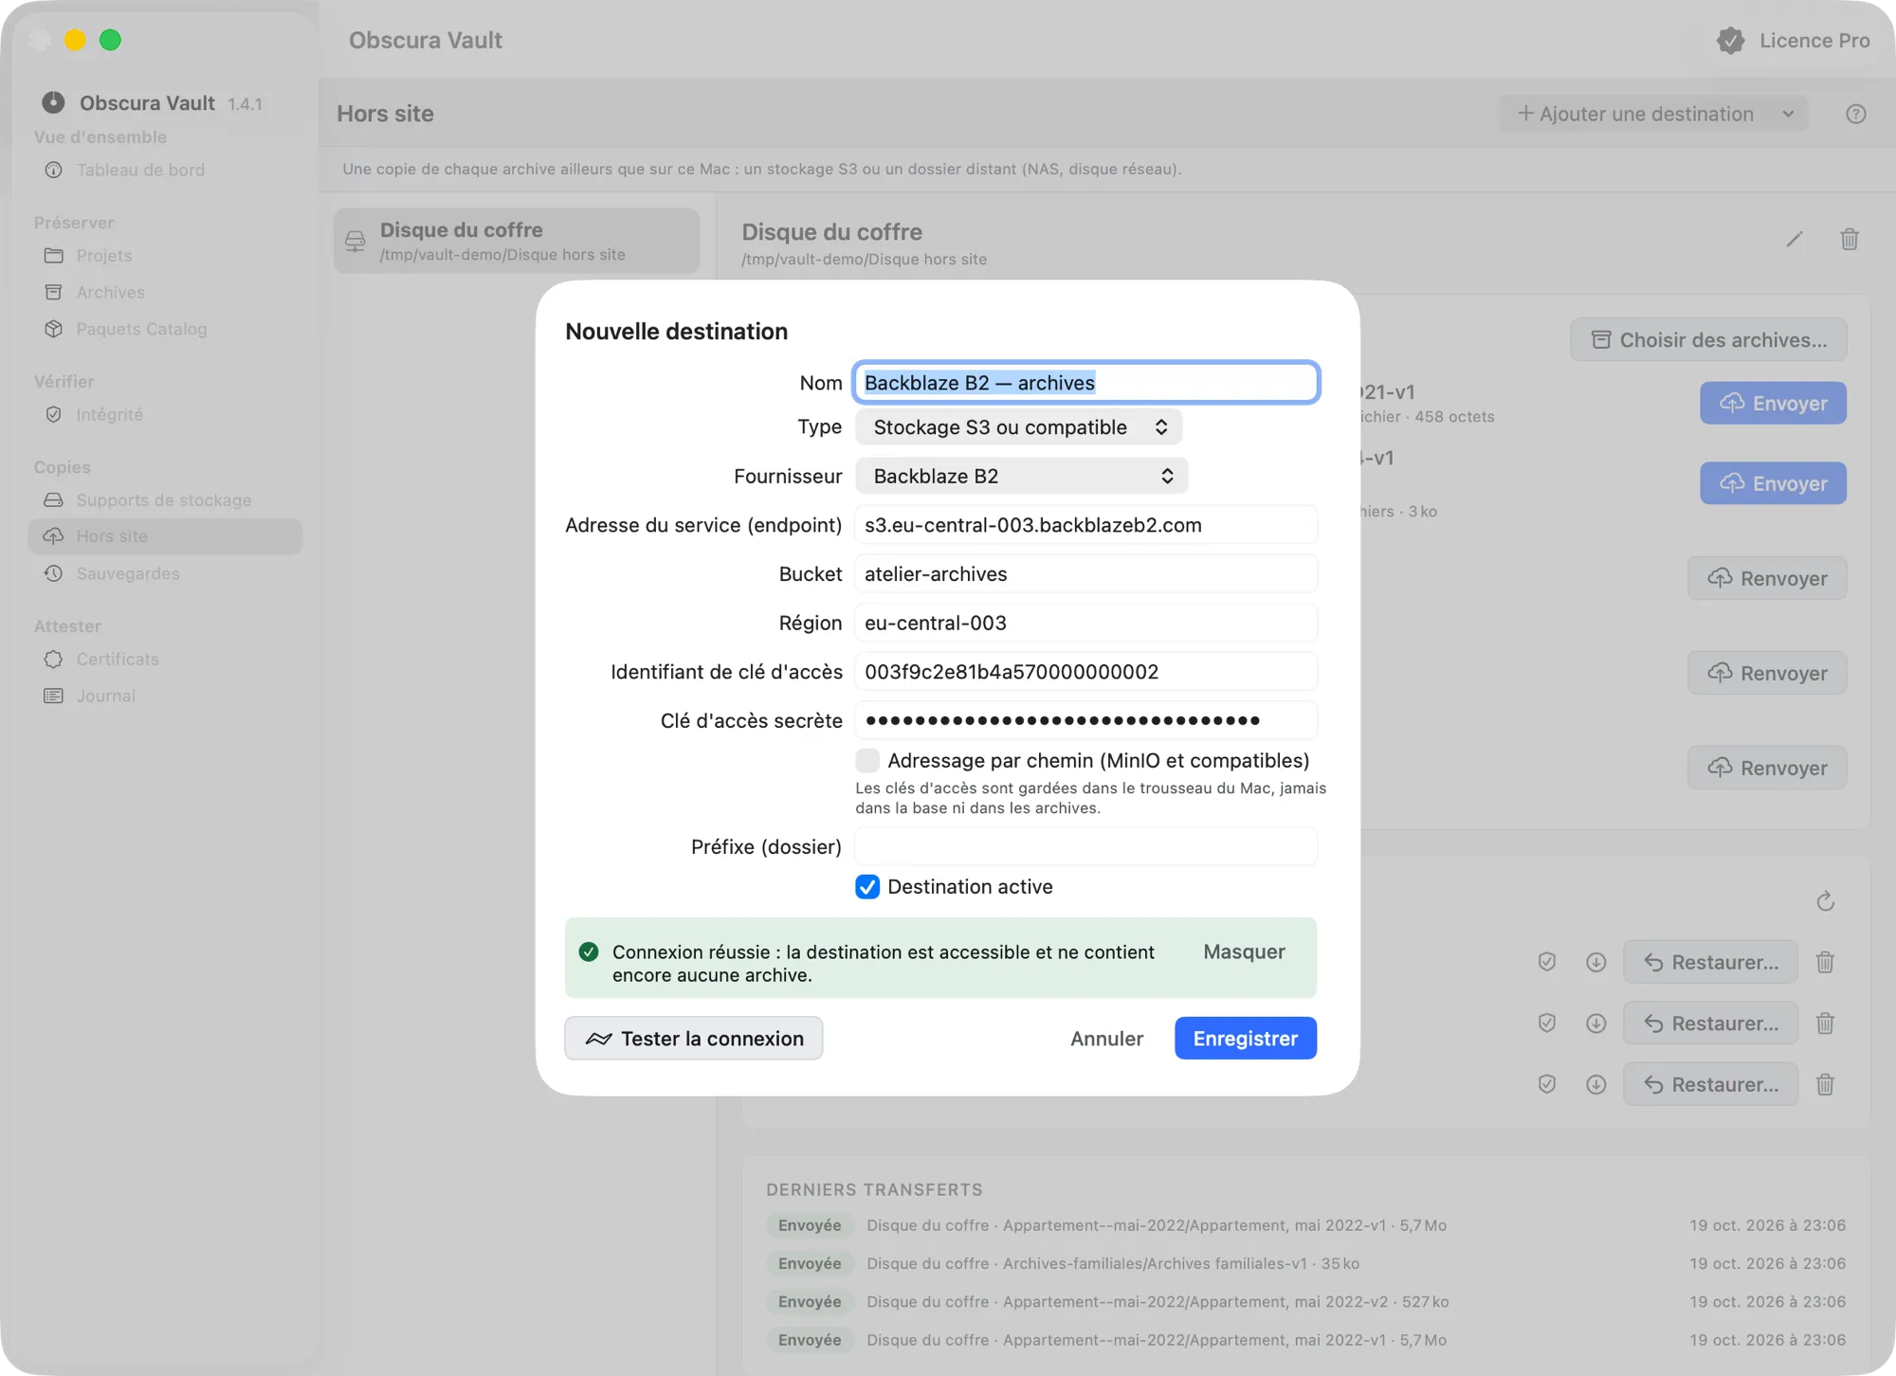The height and width of the screenshot is (1376, 1896).
Task: Click the shield verify icon in last Restaurer row
Action: [1546, 1084]
